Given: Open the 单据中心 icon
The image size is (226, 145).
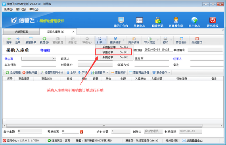Looking at the screenshot, I should coord(139,22).
